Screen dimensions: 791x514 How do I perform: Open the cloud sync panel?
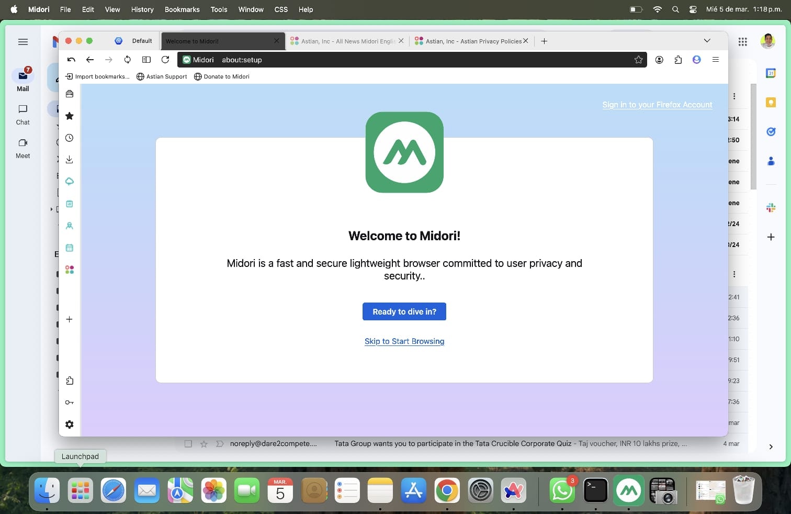(x=69, y=182)
